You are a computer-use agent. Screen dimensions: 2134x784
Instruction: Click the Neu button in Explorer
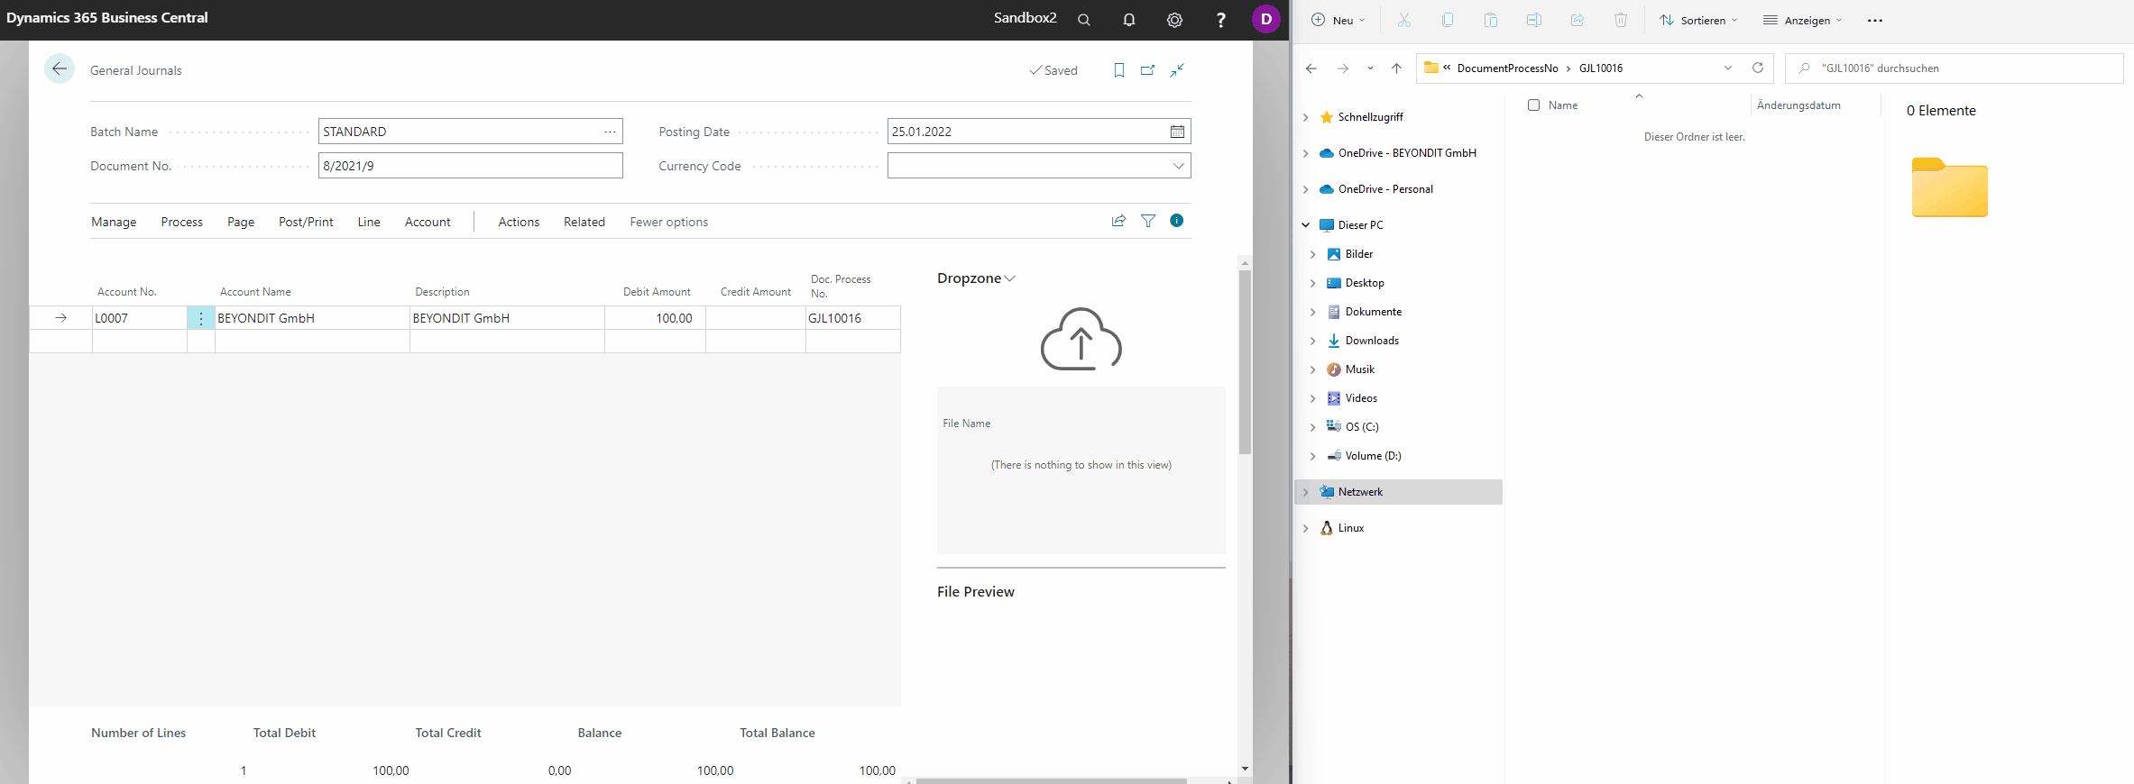[1338, 20]
